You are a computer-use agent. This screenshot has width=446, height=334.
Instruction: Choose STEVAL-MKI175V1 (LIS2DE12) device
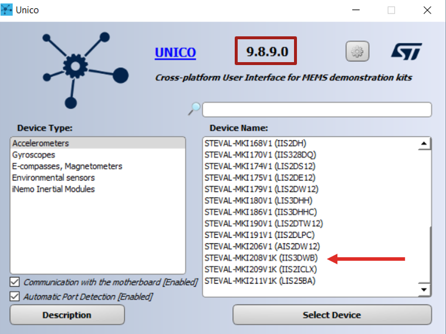coord(310,178)
